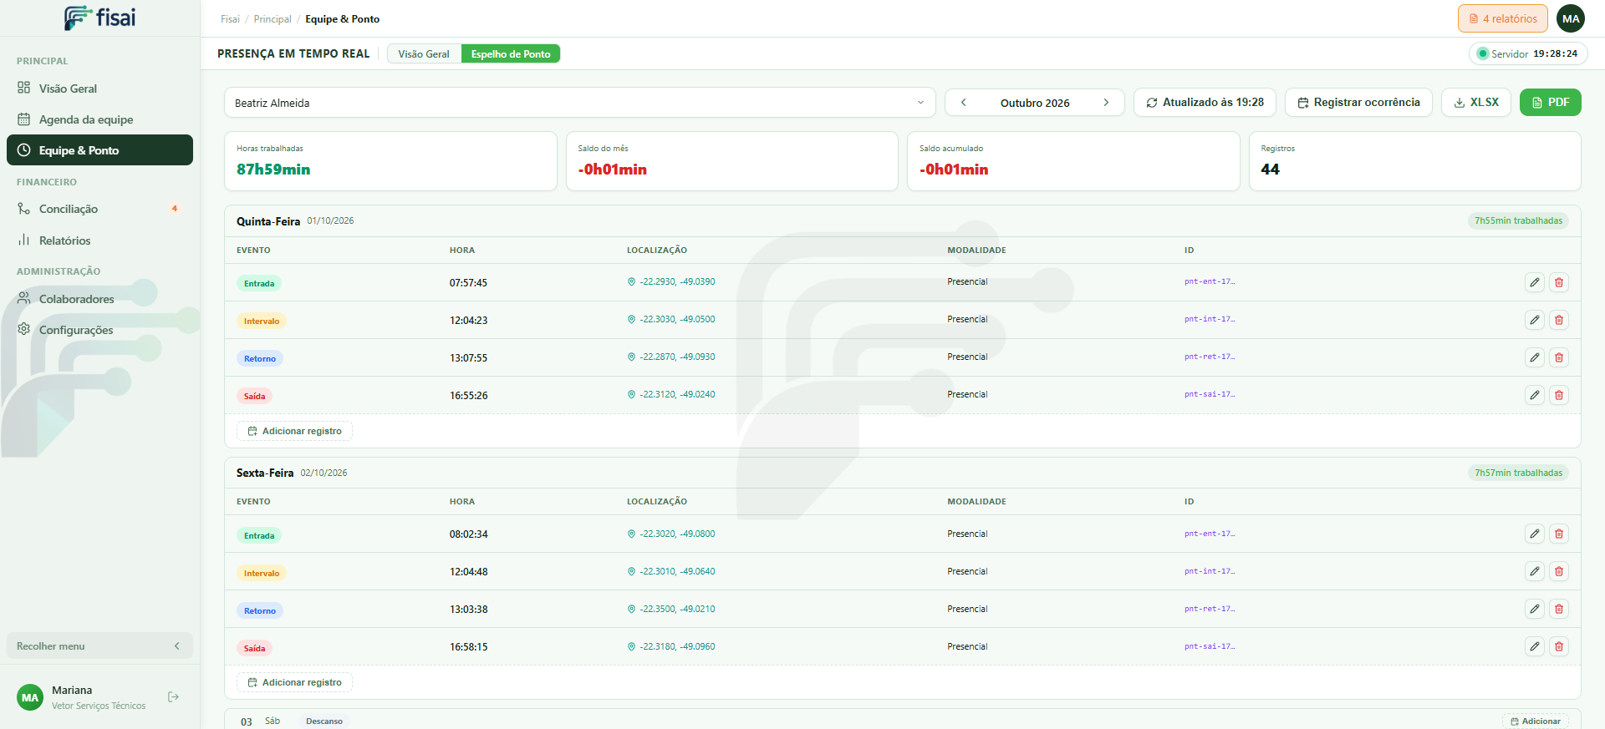The height and width of the screenshot is (729, 1605).
Task: Open Configurações settings page
Action: (x=99, y=330)
